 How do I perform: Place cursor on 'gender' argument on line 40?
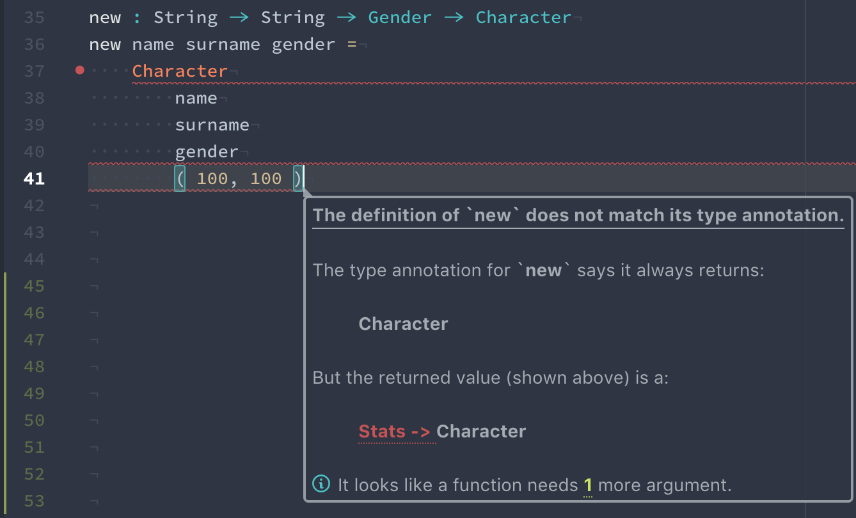[x=206, y=152]
